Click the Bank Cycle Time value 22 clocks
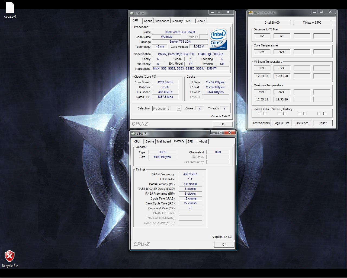The image size is (347, 278). (x=190, y=203)
